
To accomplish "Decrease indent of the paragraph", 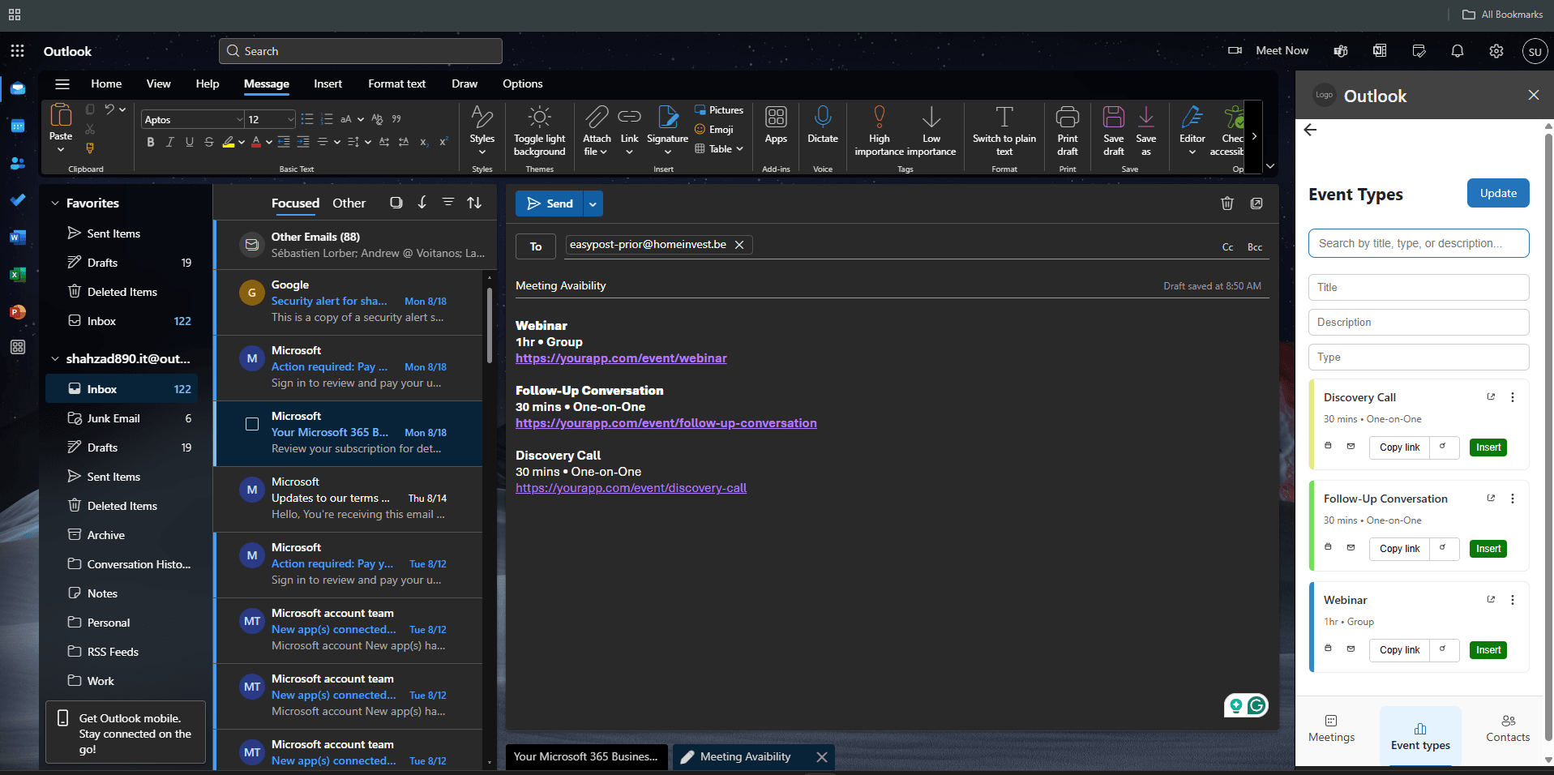I will pos(284,142).
